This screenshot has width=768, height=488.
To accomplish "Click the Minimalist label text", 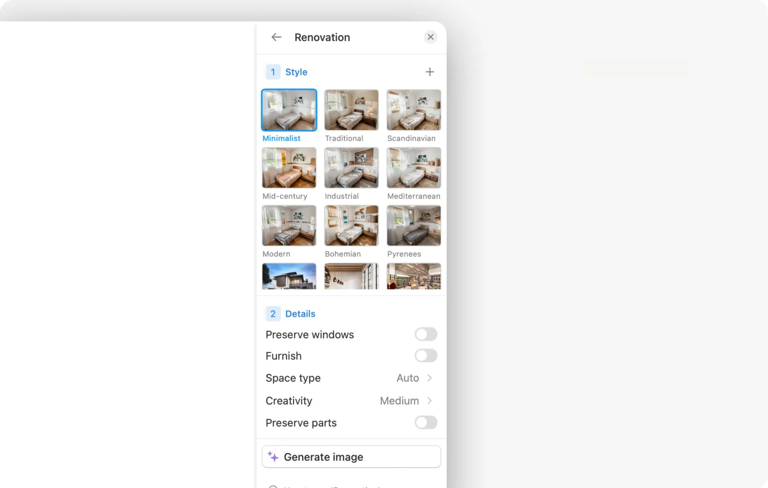I will 282,138.
